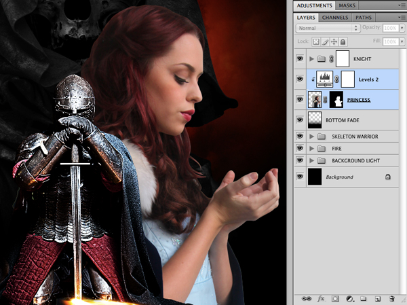Create new fill or adjustment layer
This screenshot has height=305, width=407.
(x=349, y=298)
